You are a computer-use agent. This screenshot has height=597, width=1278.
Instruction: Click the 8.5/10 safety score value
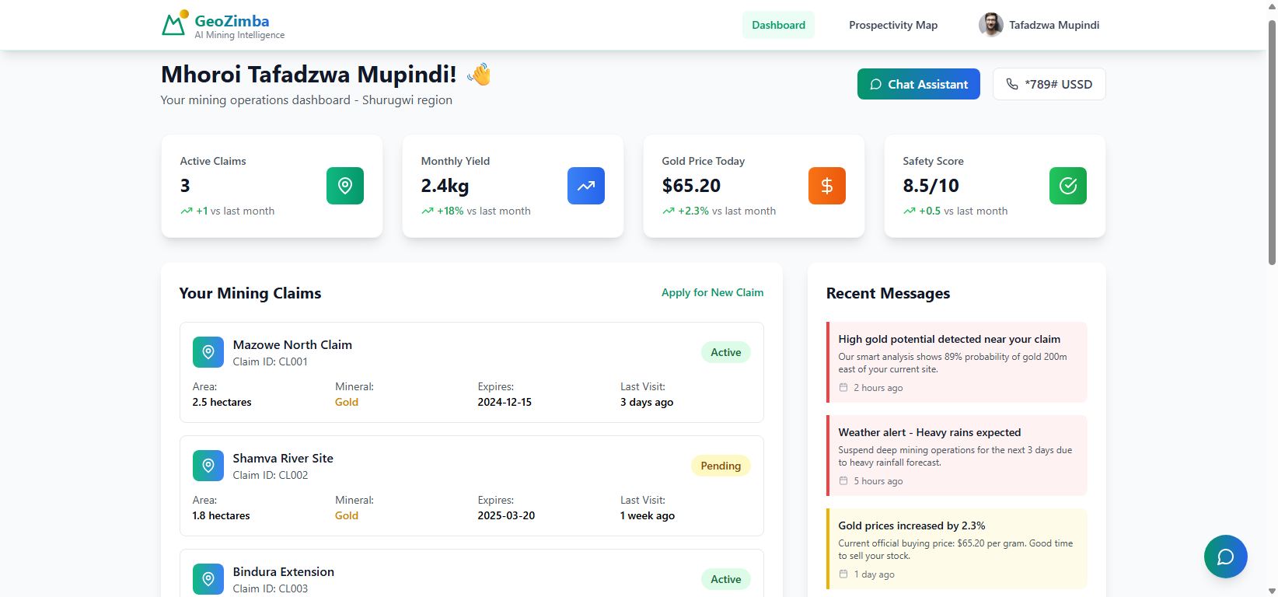tap(931, 186)
